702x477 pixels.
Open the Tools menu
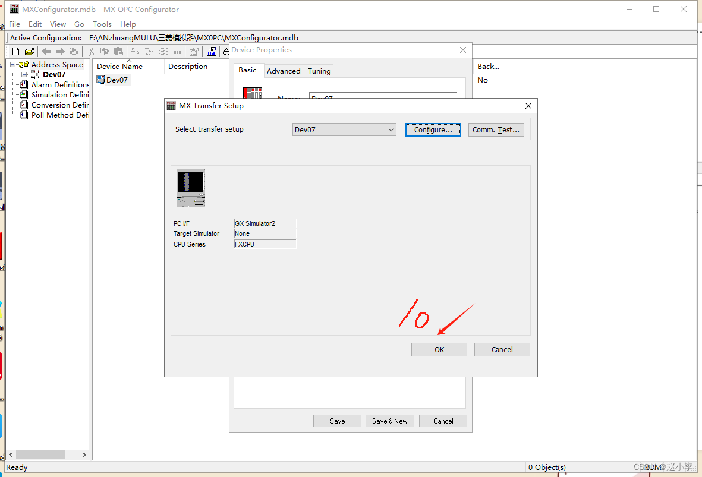point(102,24)
